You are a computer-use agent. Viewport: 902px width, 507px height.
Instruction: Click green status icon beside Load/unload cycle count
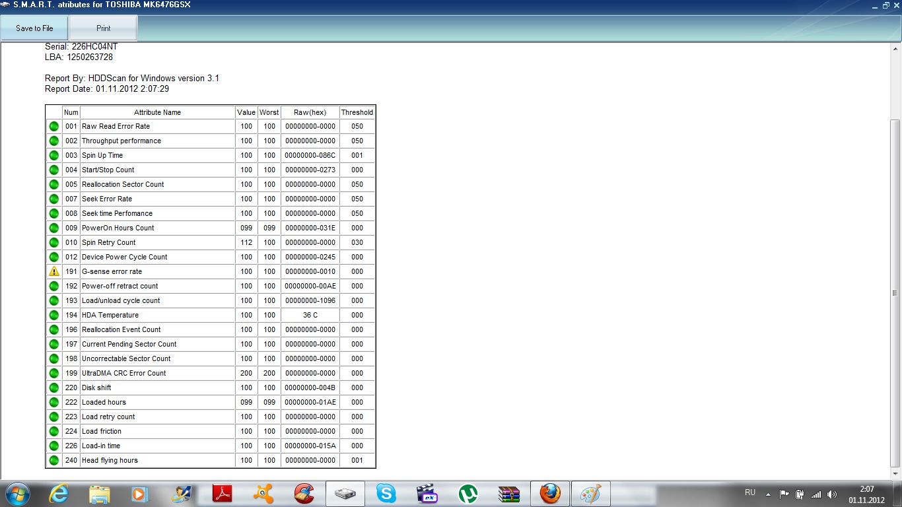pyautogui.click(x=54, y=300)
